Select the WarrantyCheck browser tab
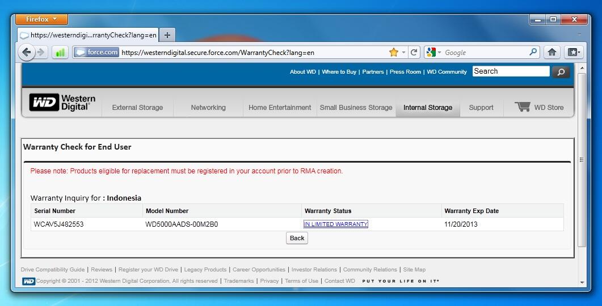The width and height of the screenshot is (602, 306). 88,35
